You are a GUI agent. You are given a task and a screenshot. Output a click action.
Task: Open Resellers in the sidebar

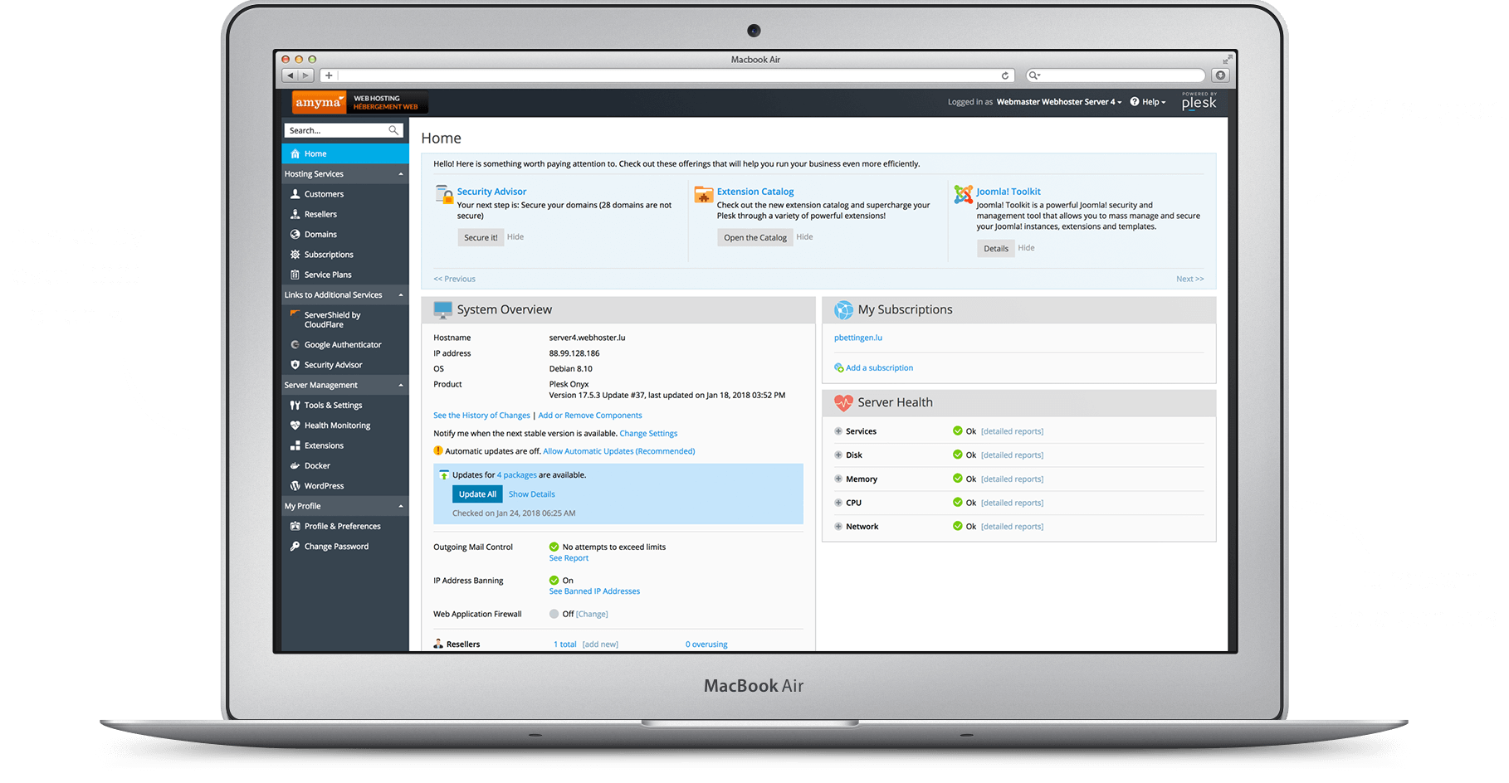coord(320,214)
